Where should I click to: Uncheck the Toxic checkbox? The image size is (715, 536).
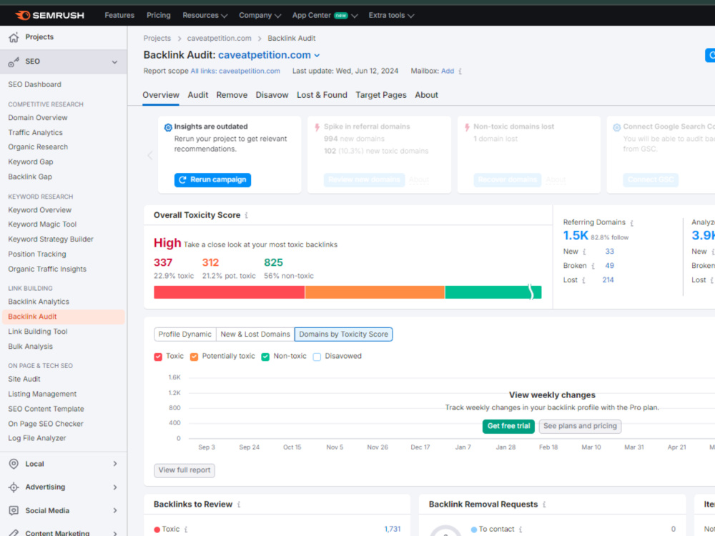158,357
